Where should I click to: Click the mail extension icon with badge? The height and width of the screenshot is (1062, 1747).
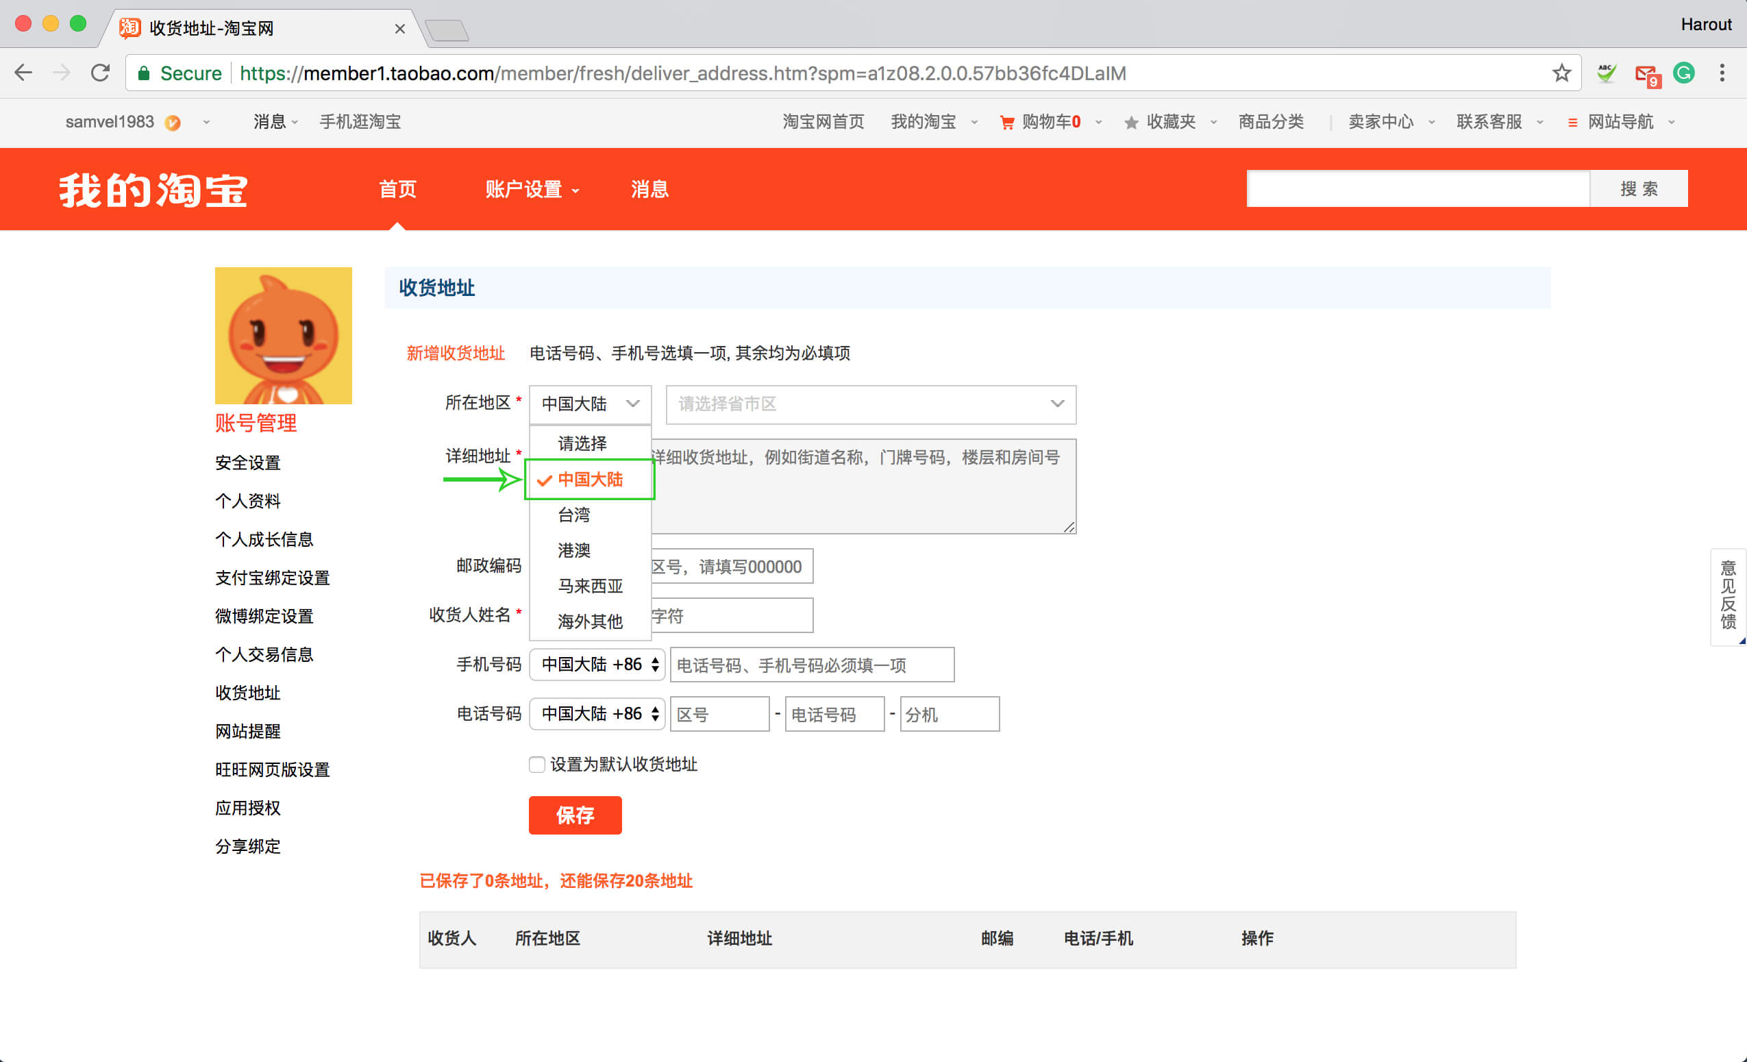pos(1646,75)
